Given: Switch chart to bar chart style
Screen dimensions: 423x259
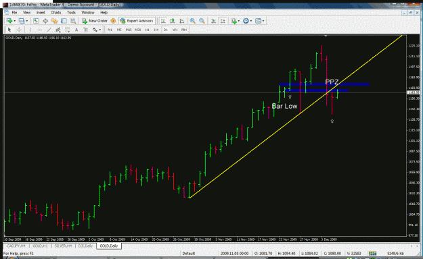Looking at the screenshot, I should (x=163, y=21).
